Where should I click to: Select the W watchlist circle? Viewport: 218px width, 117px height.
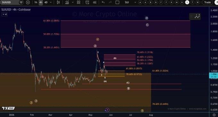coord(197,2)
